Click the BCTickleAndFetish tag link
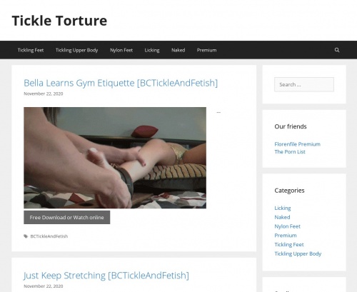357x292 pixels. click(49, 236)
